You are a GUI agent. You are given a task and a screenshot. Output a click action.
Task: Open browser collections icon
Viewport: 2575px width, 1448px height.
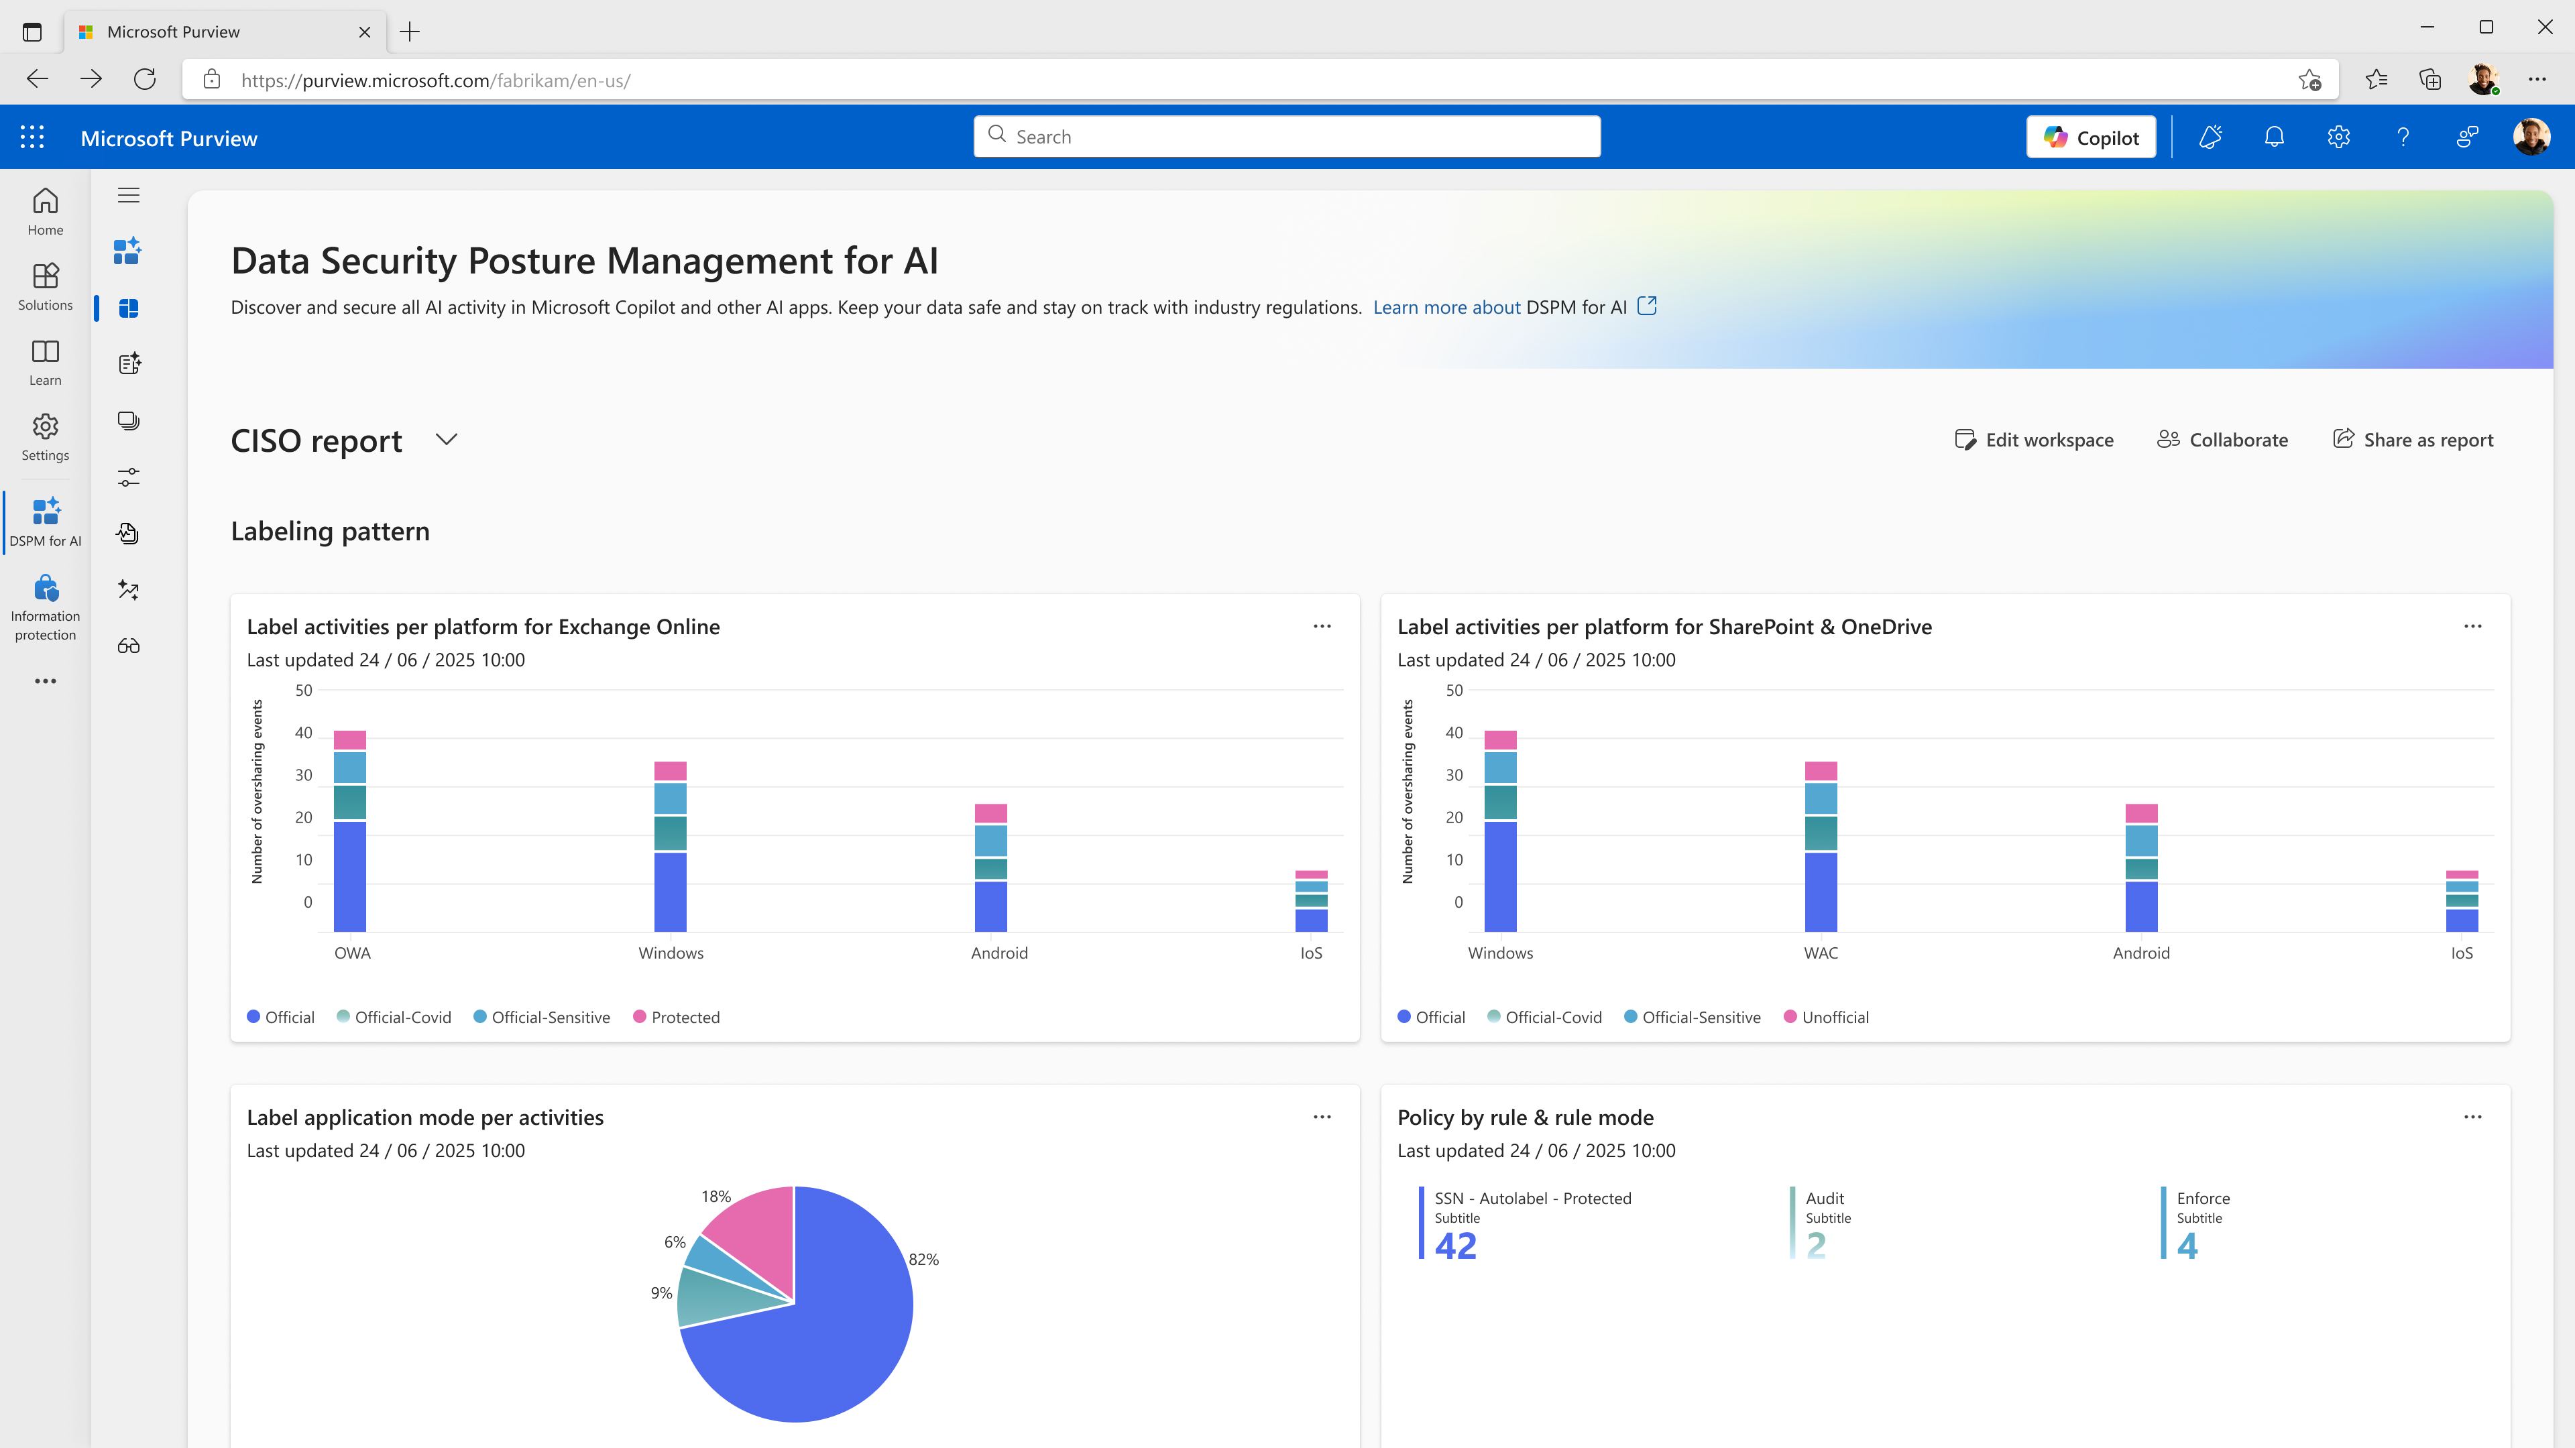pos(2430,79)
